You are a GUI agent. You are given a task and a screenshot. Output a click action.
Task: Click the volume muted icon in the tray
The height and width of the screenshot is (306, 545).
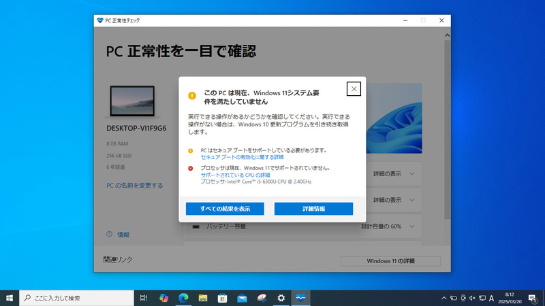472,298
